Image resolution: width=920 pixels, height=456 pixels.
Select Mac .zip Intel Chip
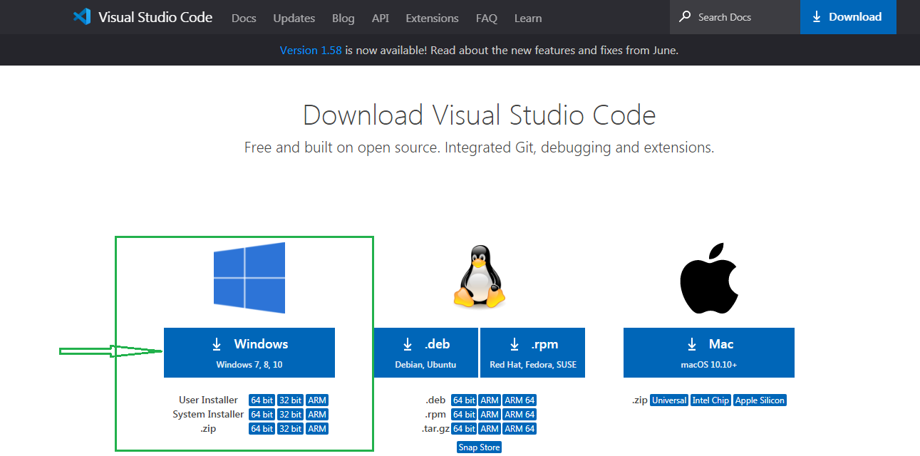711,400
